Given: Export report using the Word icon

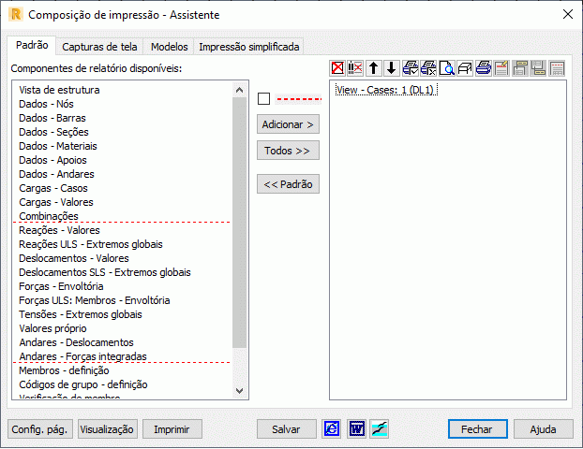Looking at the screenshot, I should point(356,429).
